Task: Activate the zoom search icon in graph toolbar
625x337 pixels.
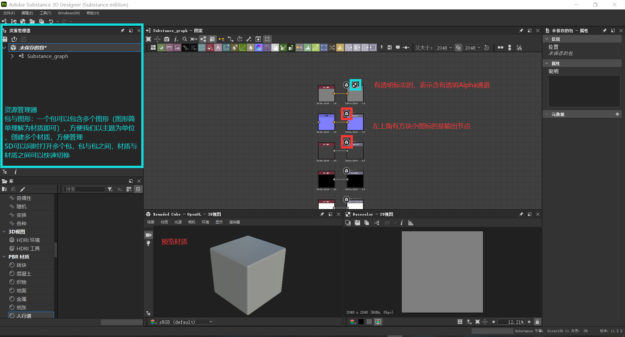Action: 185,39
